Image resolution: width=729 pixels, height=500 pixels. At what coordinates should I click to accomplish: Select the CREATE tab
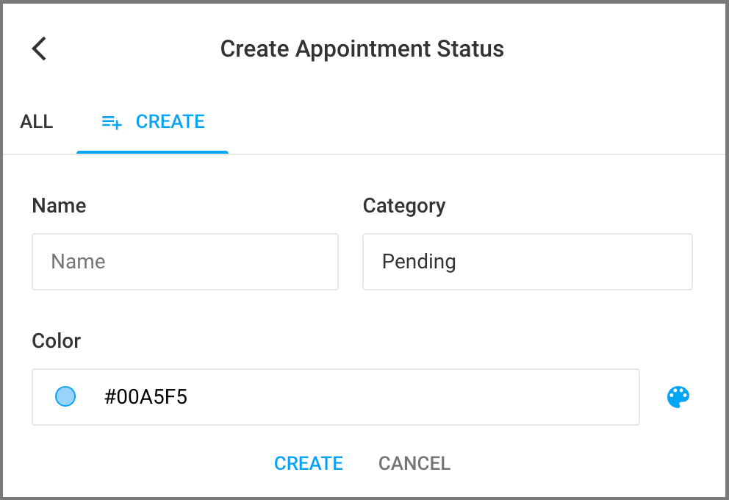pyautogui.click(x=170, y=121)
